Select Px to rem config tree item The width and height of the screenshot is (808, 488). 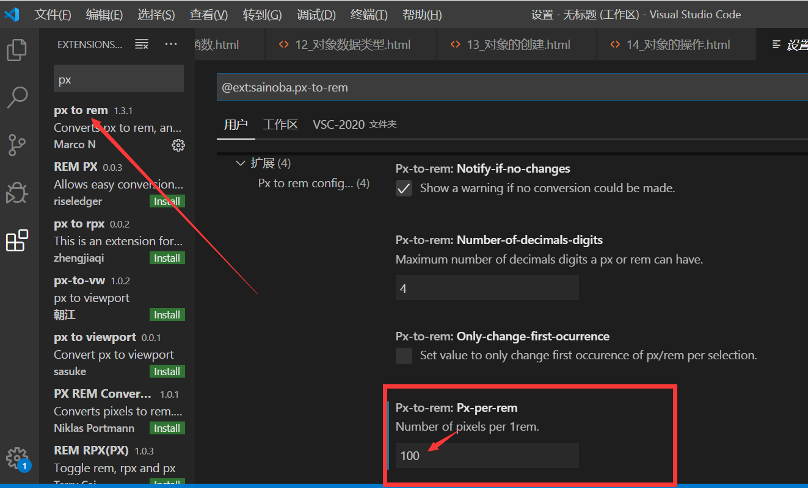pos(314,183)
